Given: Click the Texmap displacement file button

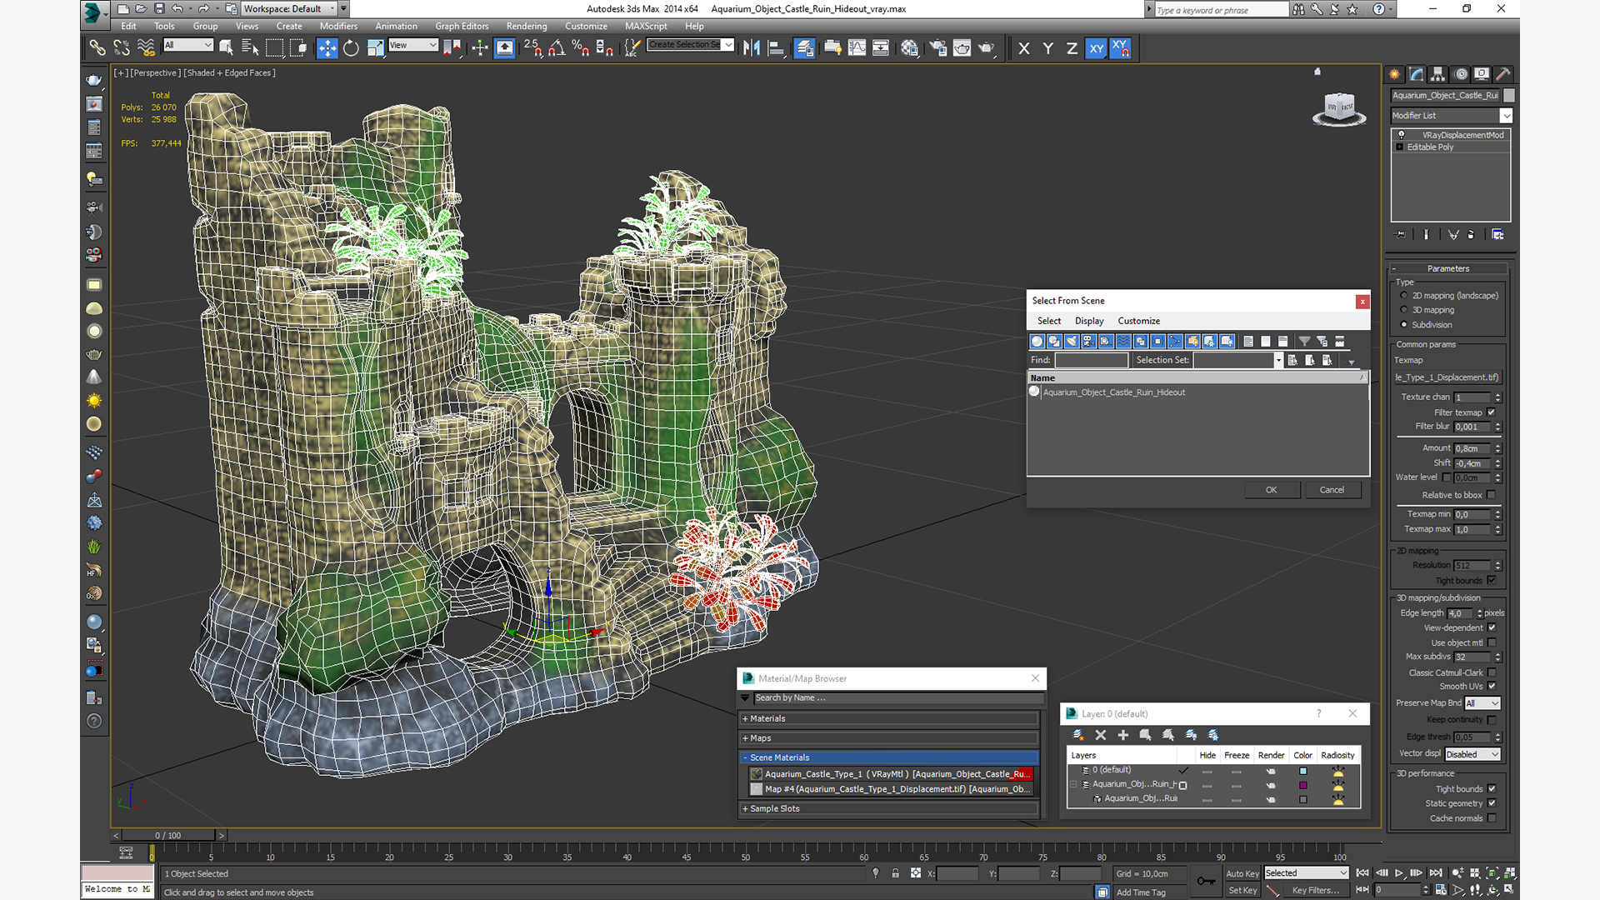Looking at the screenshot, I should (1447, 377).
